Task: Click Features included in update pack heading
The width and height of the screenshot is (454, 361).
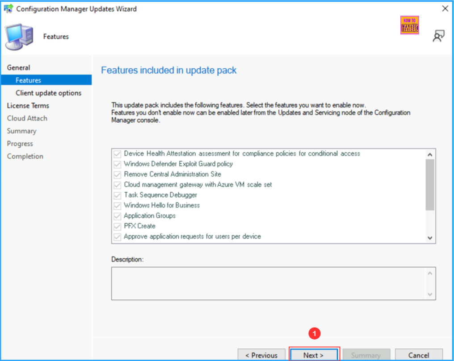Action: point(169,70)
